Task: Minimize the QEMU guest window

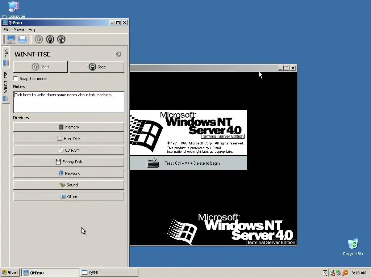Action: click(x=280, y=68)
